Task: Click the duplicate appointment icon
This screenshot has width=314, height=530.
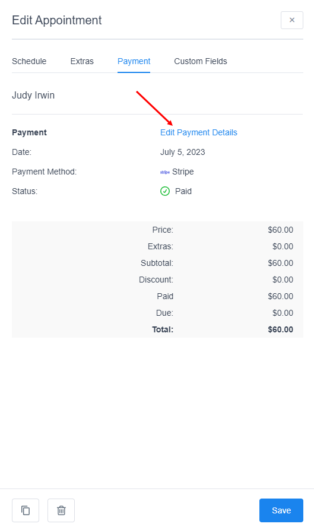Action: pyautogui.click(x=26, y=510)
